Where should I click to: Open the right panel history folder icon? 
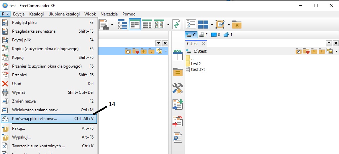[299, 51]
